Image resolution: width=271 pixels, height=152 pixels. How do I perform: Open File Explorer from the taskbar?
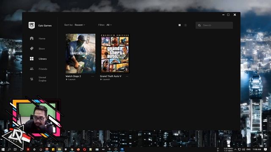click(x=59, y=149)
